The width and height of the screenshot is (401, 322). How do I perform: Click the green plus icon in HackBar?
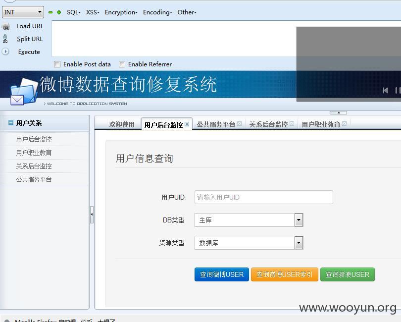tap(59, 12)
